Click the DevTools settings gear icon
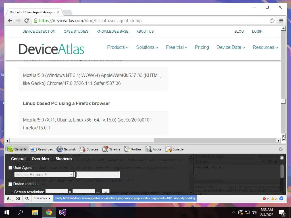291x218 pixels. 281,198
